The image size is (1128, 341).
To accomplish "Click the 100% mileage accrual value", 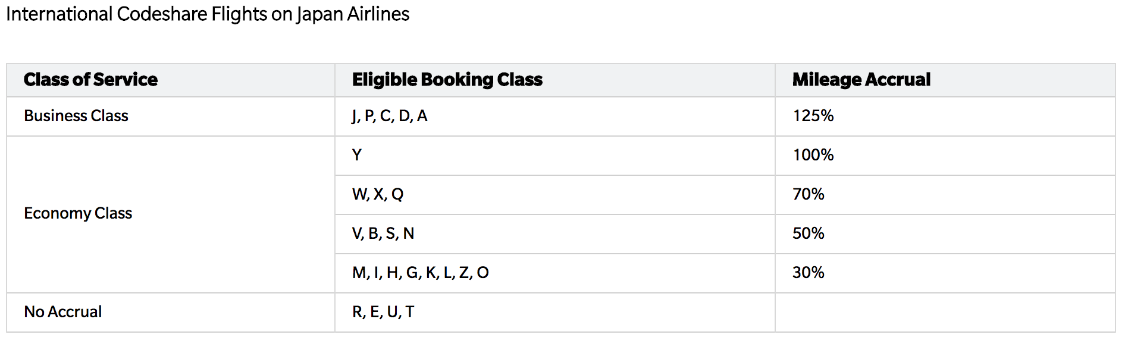I will click(x=813, y=155).
